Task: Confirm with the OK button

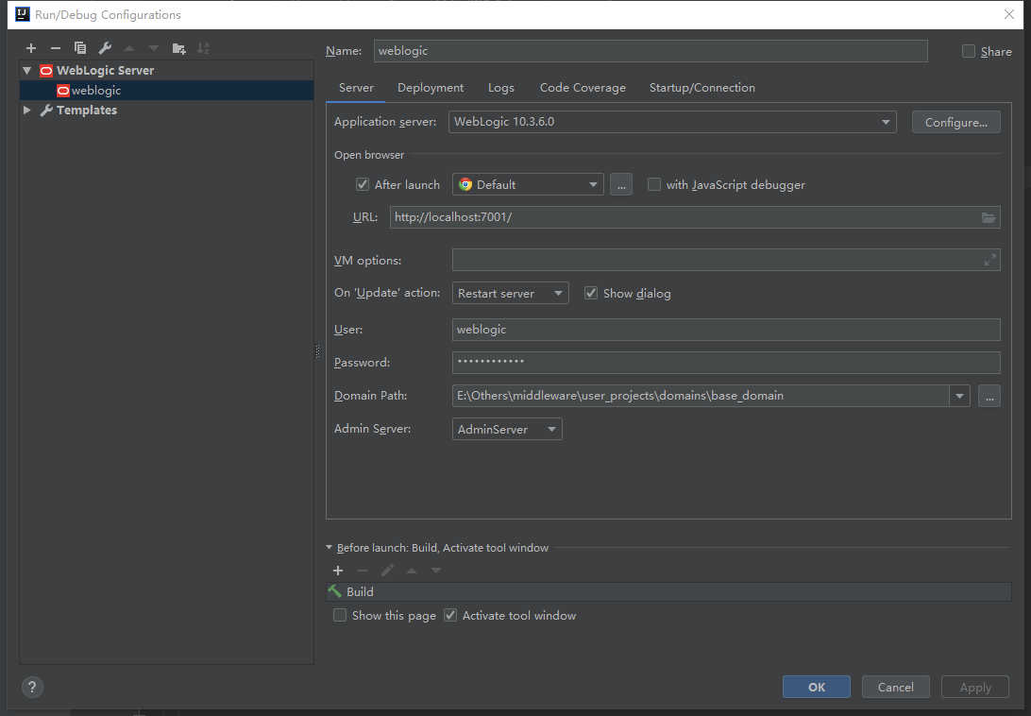Action: point(816,687)
